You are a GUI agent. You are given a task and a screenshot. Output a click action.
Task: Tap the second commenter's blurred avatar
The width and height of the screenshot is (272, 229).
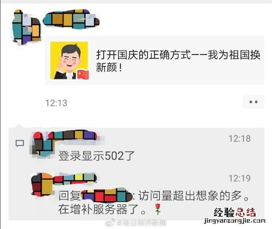(42, 185)
